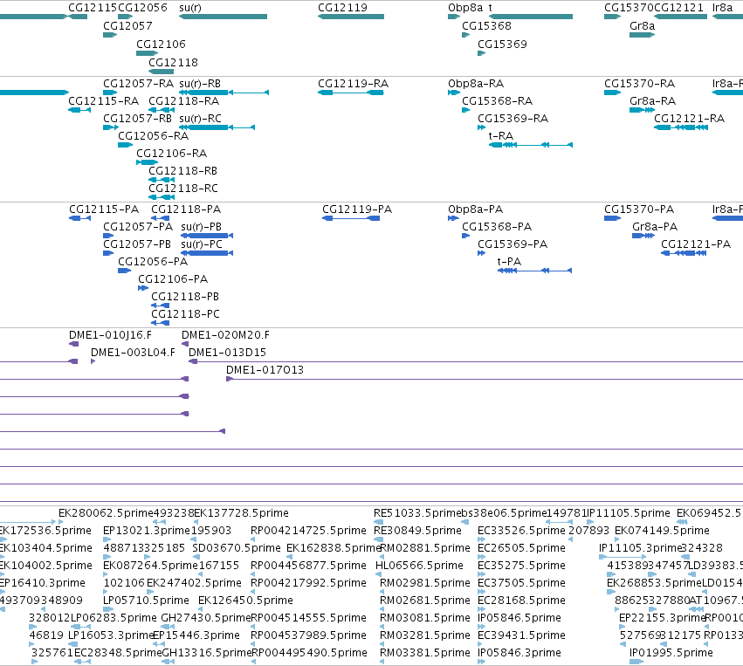Image resolution: width=743 pixels, height=666 pixels.
Task: Select the HL06566.5prime EST label
Action: coord(419,566)
